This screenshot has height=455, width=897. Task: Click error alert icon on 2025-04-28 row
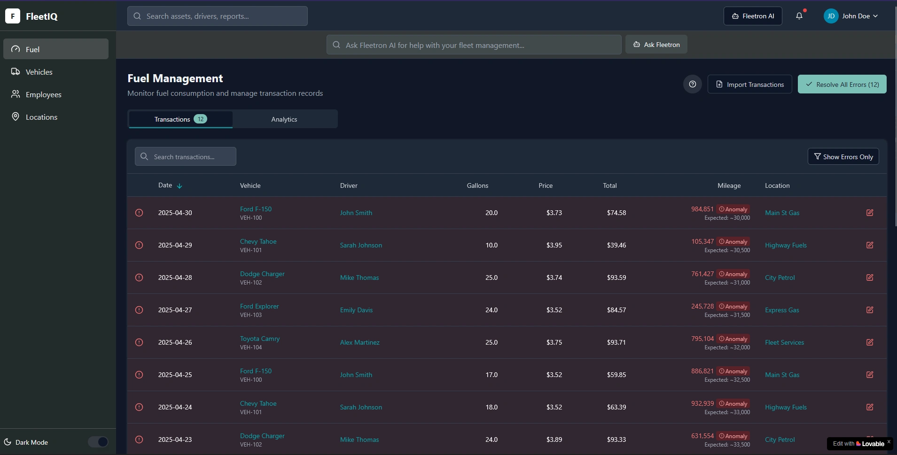coord(139,278)
